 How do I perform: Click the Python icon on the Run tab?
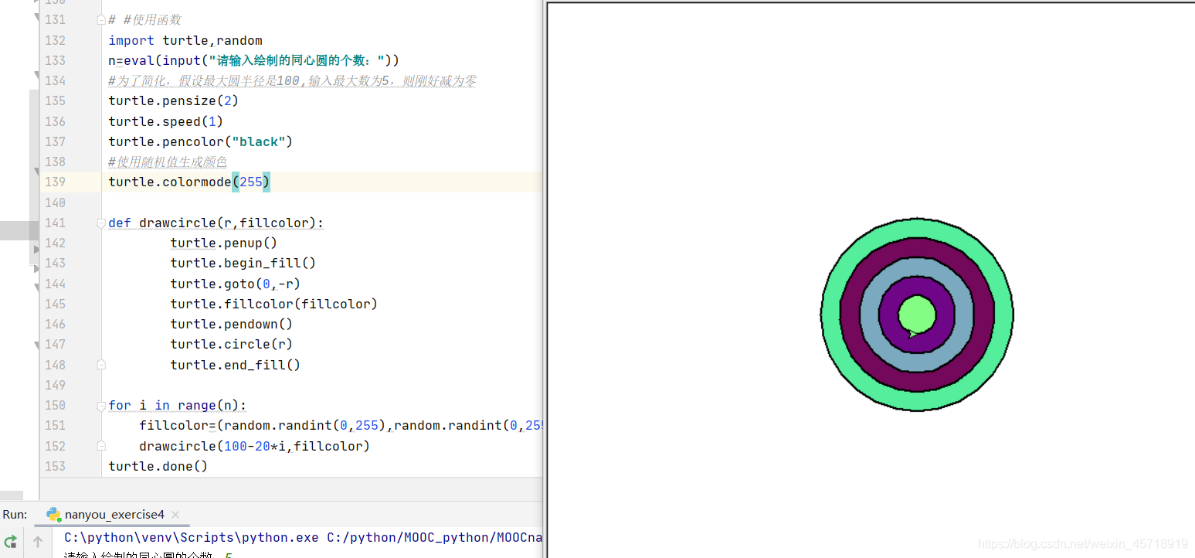[53, 514]
